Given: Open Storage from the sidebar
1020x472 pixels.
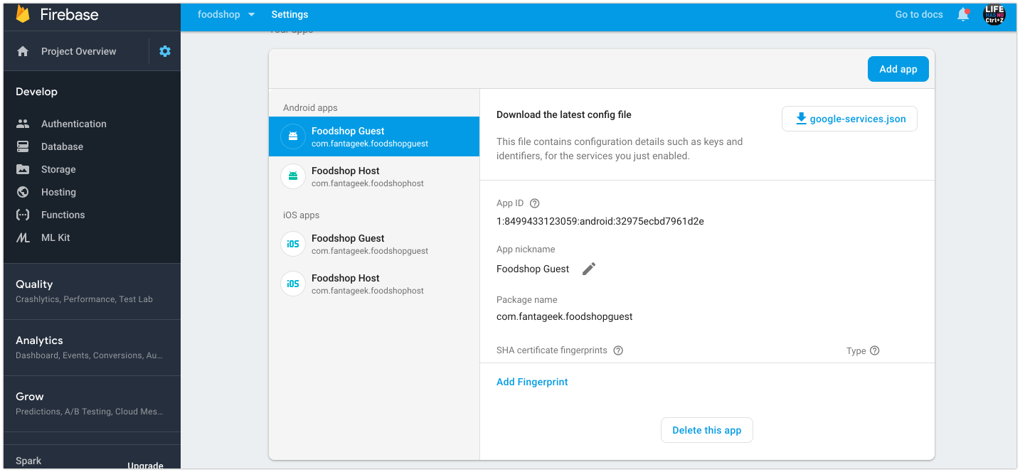Looking at the screenshot, I should point(23,169).
